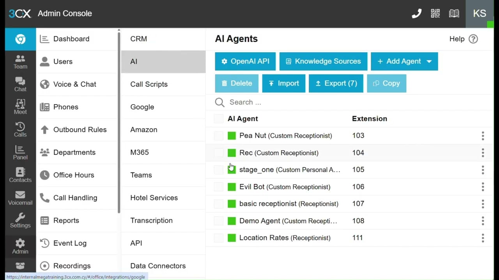The height and width of the screenshot is (280, 499).
Task: Switch to Amazon integration
Action: point(163,129)
